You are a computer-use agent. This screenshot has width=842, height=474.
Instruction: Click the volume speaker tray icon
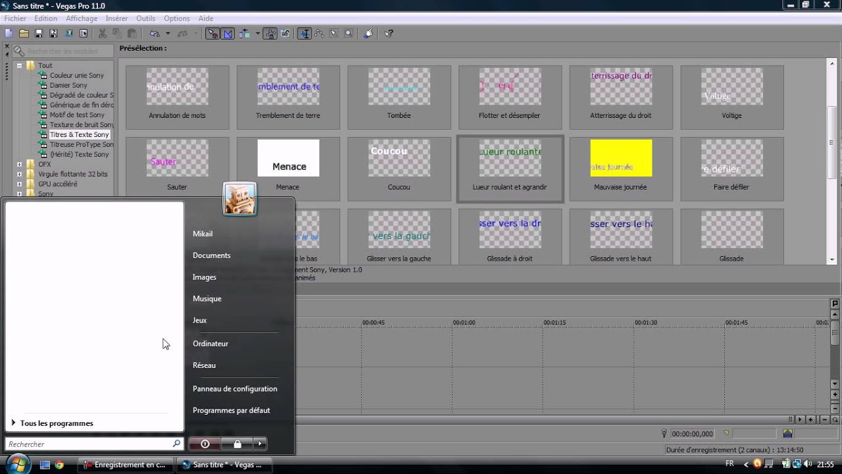(x=807, y=464)
